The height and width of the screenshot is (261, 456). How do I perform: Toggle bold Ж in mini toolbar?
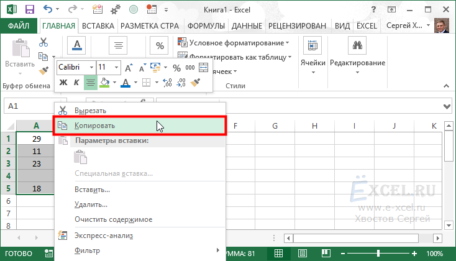tap(63, 83)
